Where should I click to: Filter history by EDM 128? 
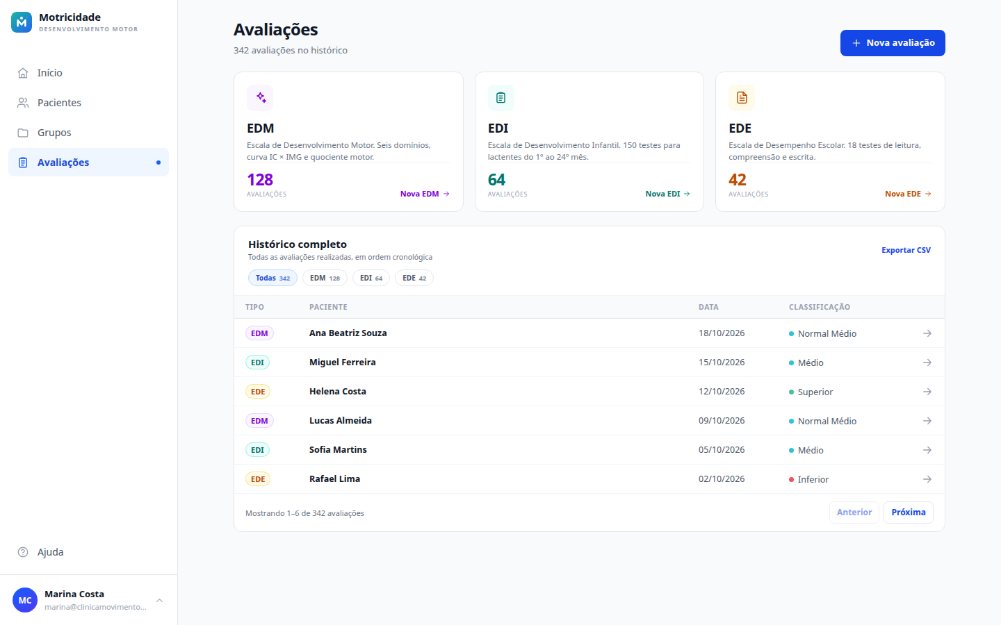325,278
